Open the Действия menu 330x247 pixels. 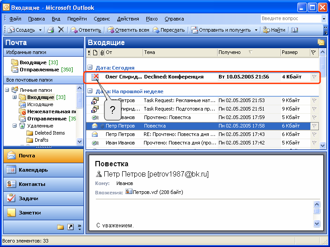(x=128, y=19)
